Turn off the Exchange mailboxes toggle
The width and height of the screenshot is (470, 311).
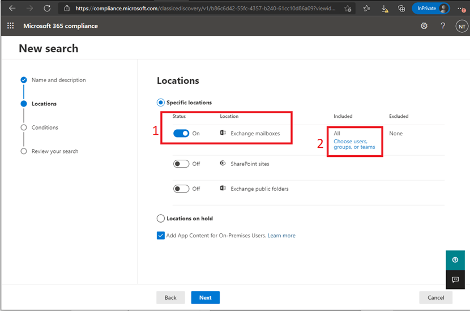pos(181,133)
